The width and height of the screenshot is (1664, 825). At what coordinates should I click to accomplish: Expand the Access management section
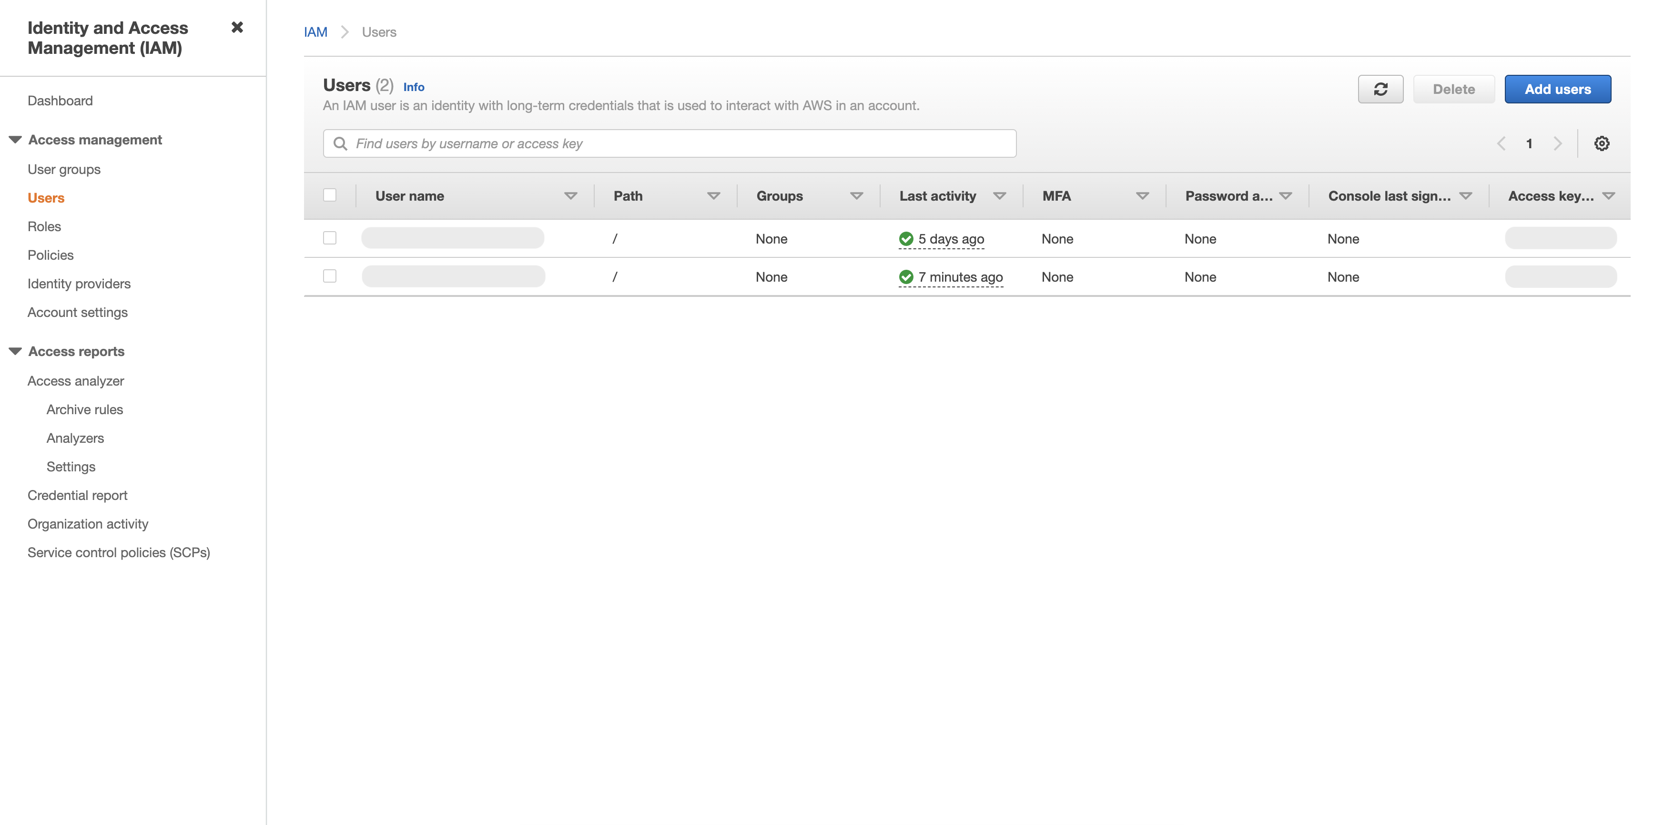click(16, 139)
